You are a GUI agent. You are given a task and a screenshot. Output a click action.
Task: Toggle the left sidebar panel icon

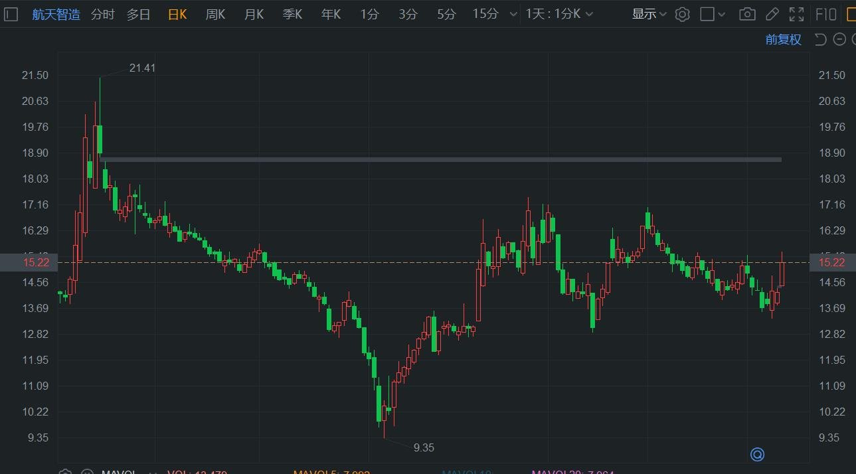point(11,14)
